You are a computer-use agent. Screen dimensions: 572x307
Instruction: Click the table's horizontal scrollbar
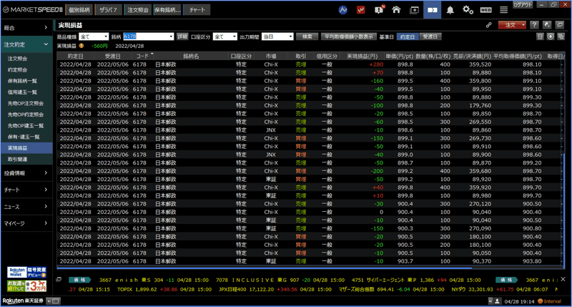click(265, 268)
